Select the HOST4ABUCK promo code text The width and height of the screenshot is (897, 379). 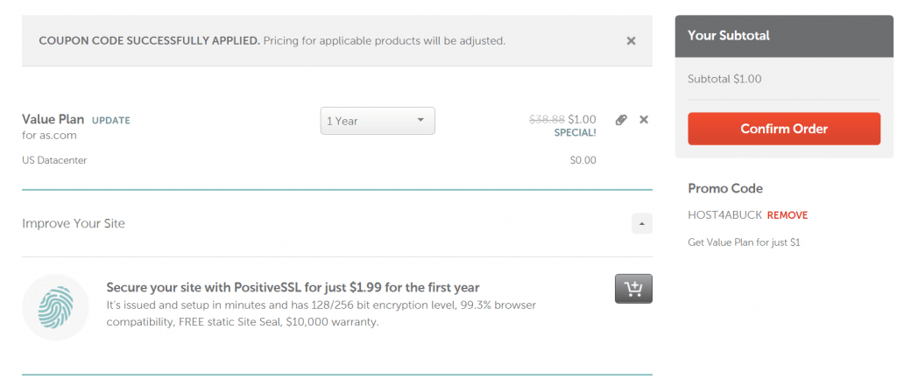pyautogui.click(x=724, y=215)
